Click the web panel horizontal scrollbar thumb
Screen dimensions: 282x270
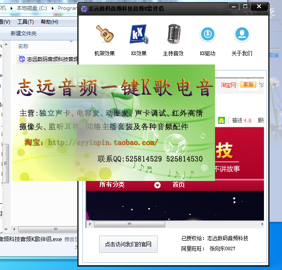[130, 224]
